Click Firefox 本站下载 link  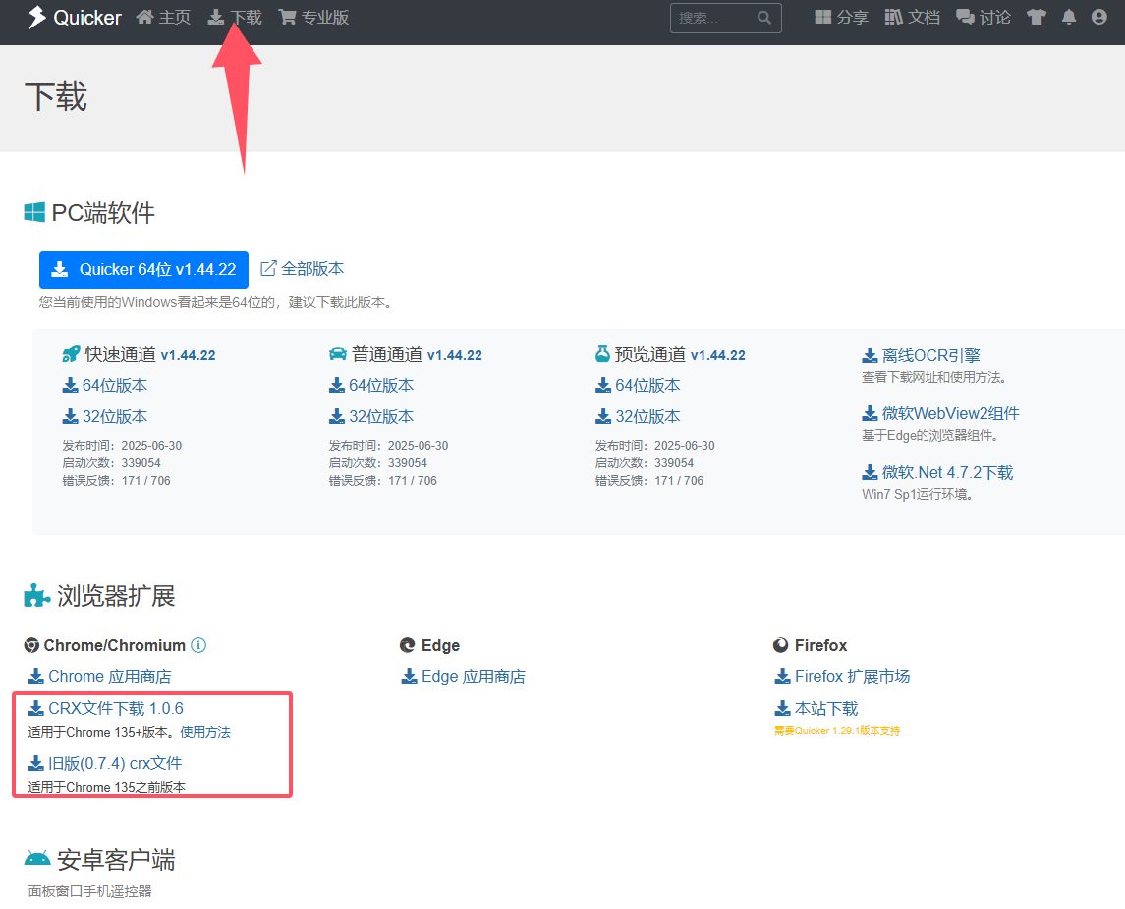(x=816, y=709)
